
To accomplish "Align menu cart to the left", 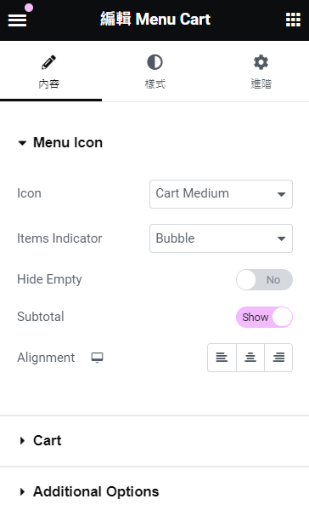I will [x=222, y=358].
